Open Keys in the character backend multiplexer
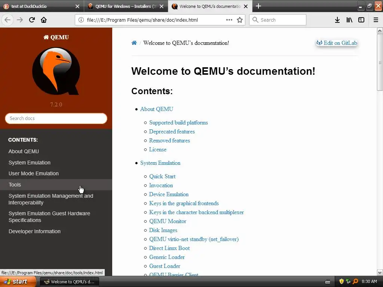The width and height of the screenshot is (383, 287). click(x=197, y=212)
